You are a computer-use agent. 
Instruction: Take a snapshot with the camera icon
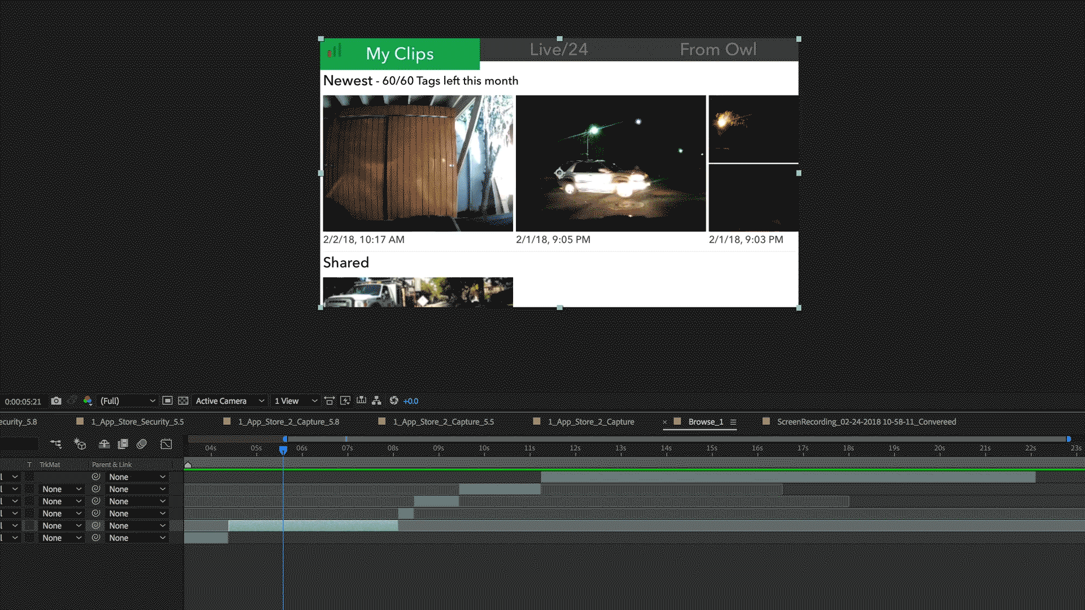[x=56, y=401]
